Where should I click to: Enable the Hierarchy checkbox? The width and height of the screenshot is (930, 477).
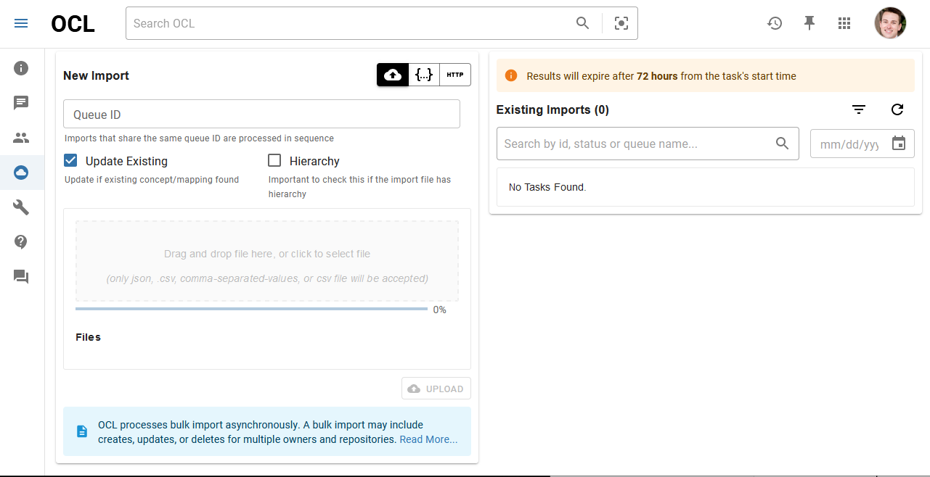tap(274, 161)
